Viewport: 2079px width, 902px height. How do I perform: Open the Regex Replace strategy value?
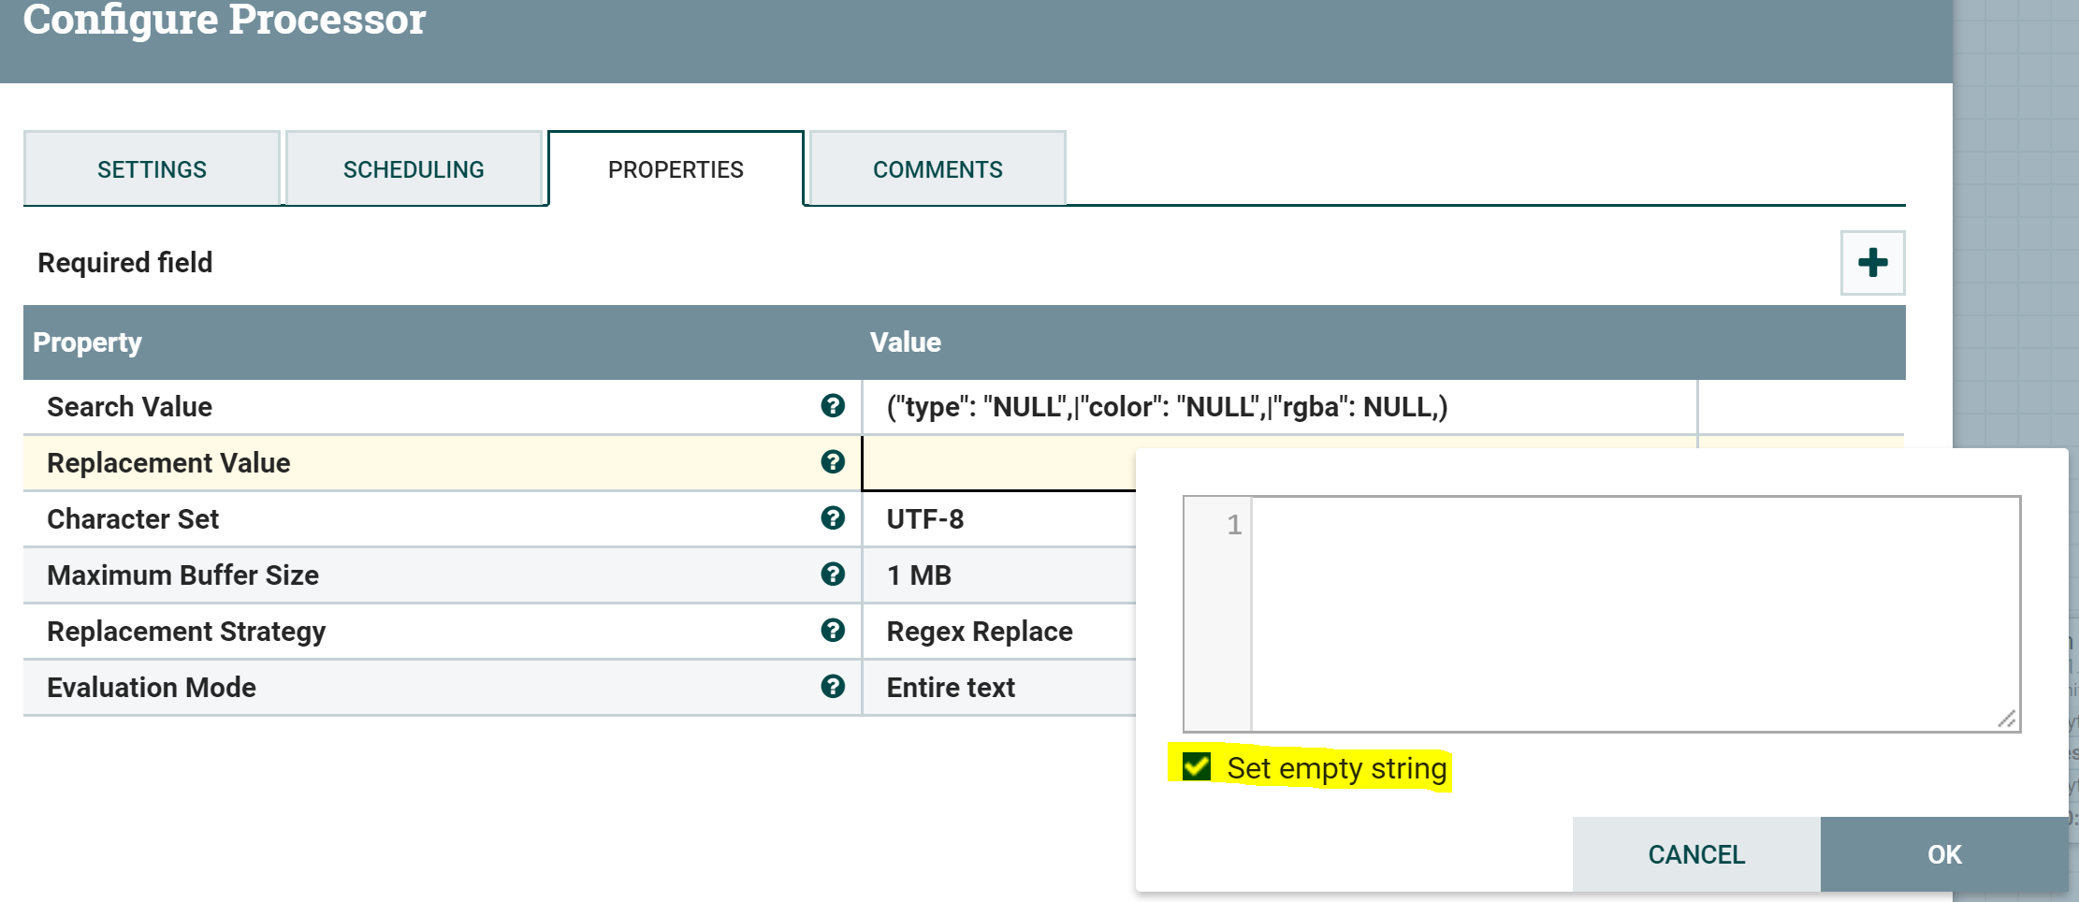[980, 632]
